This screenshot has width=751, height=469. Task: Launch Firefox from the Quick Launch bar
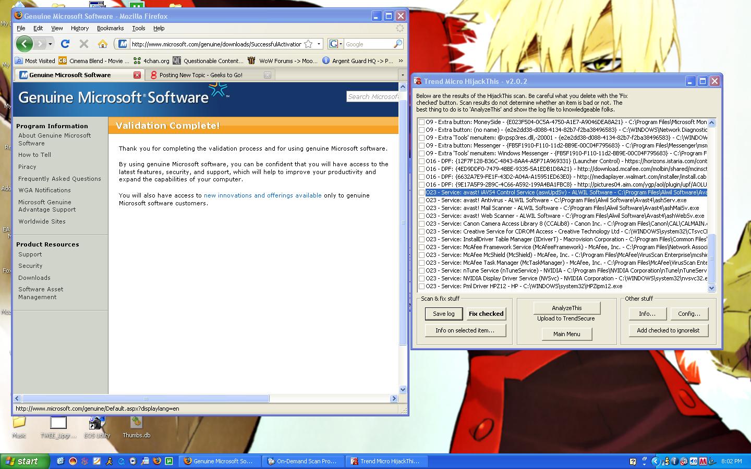click(157, 461)
